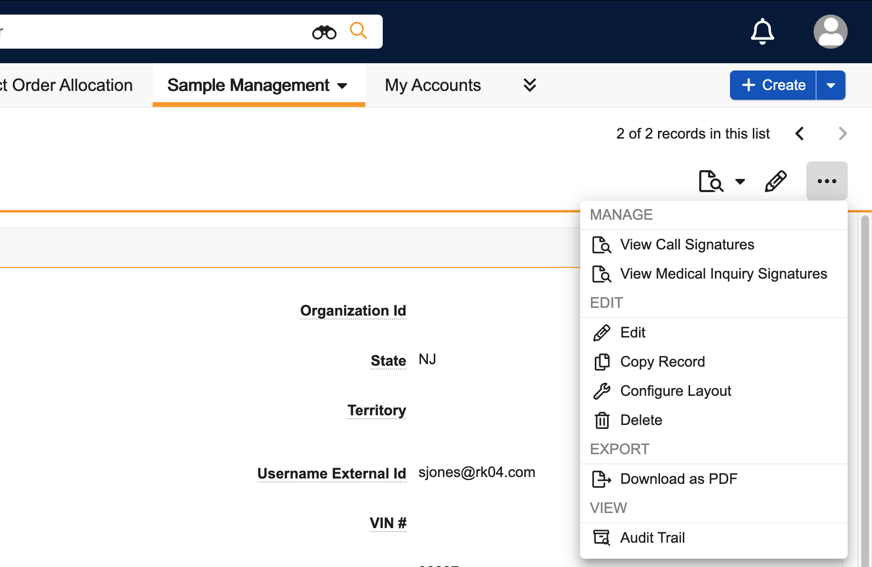872x567 pixels.
Task: Click inside the search input field
Action: click(x=146, y=32)
